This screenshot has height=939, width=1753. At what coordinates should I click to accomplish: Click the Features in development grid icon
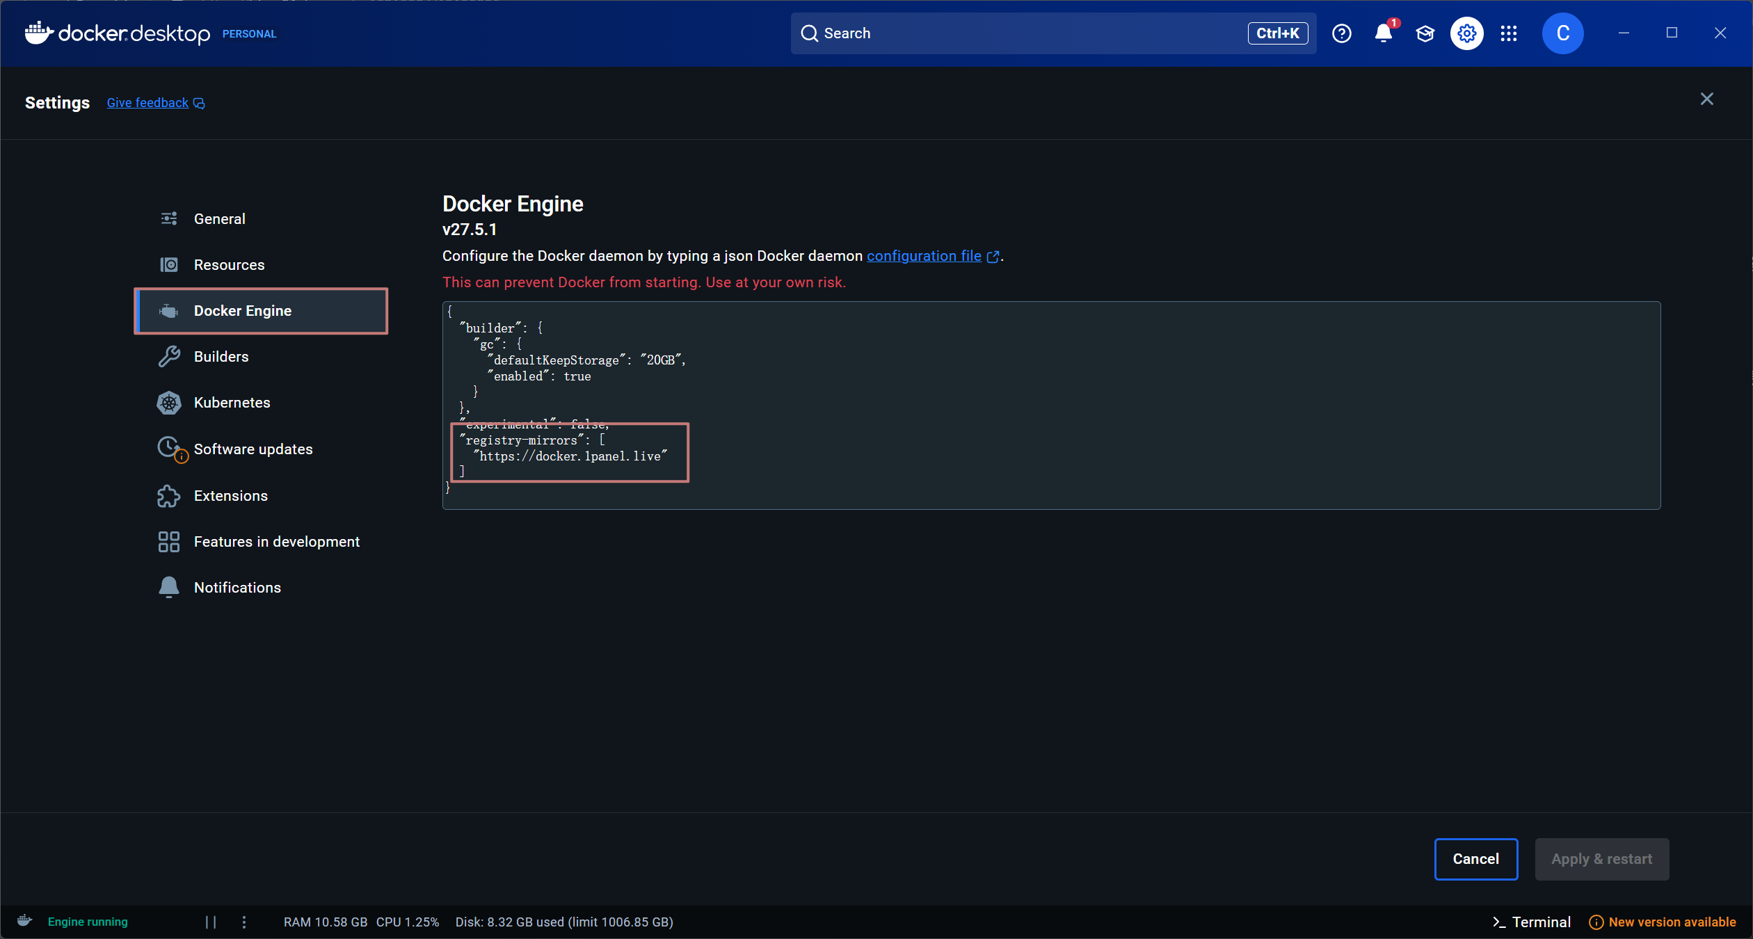click(169, 542)
